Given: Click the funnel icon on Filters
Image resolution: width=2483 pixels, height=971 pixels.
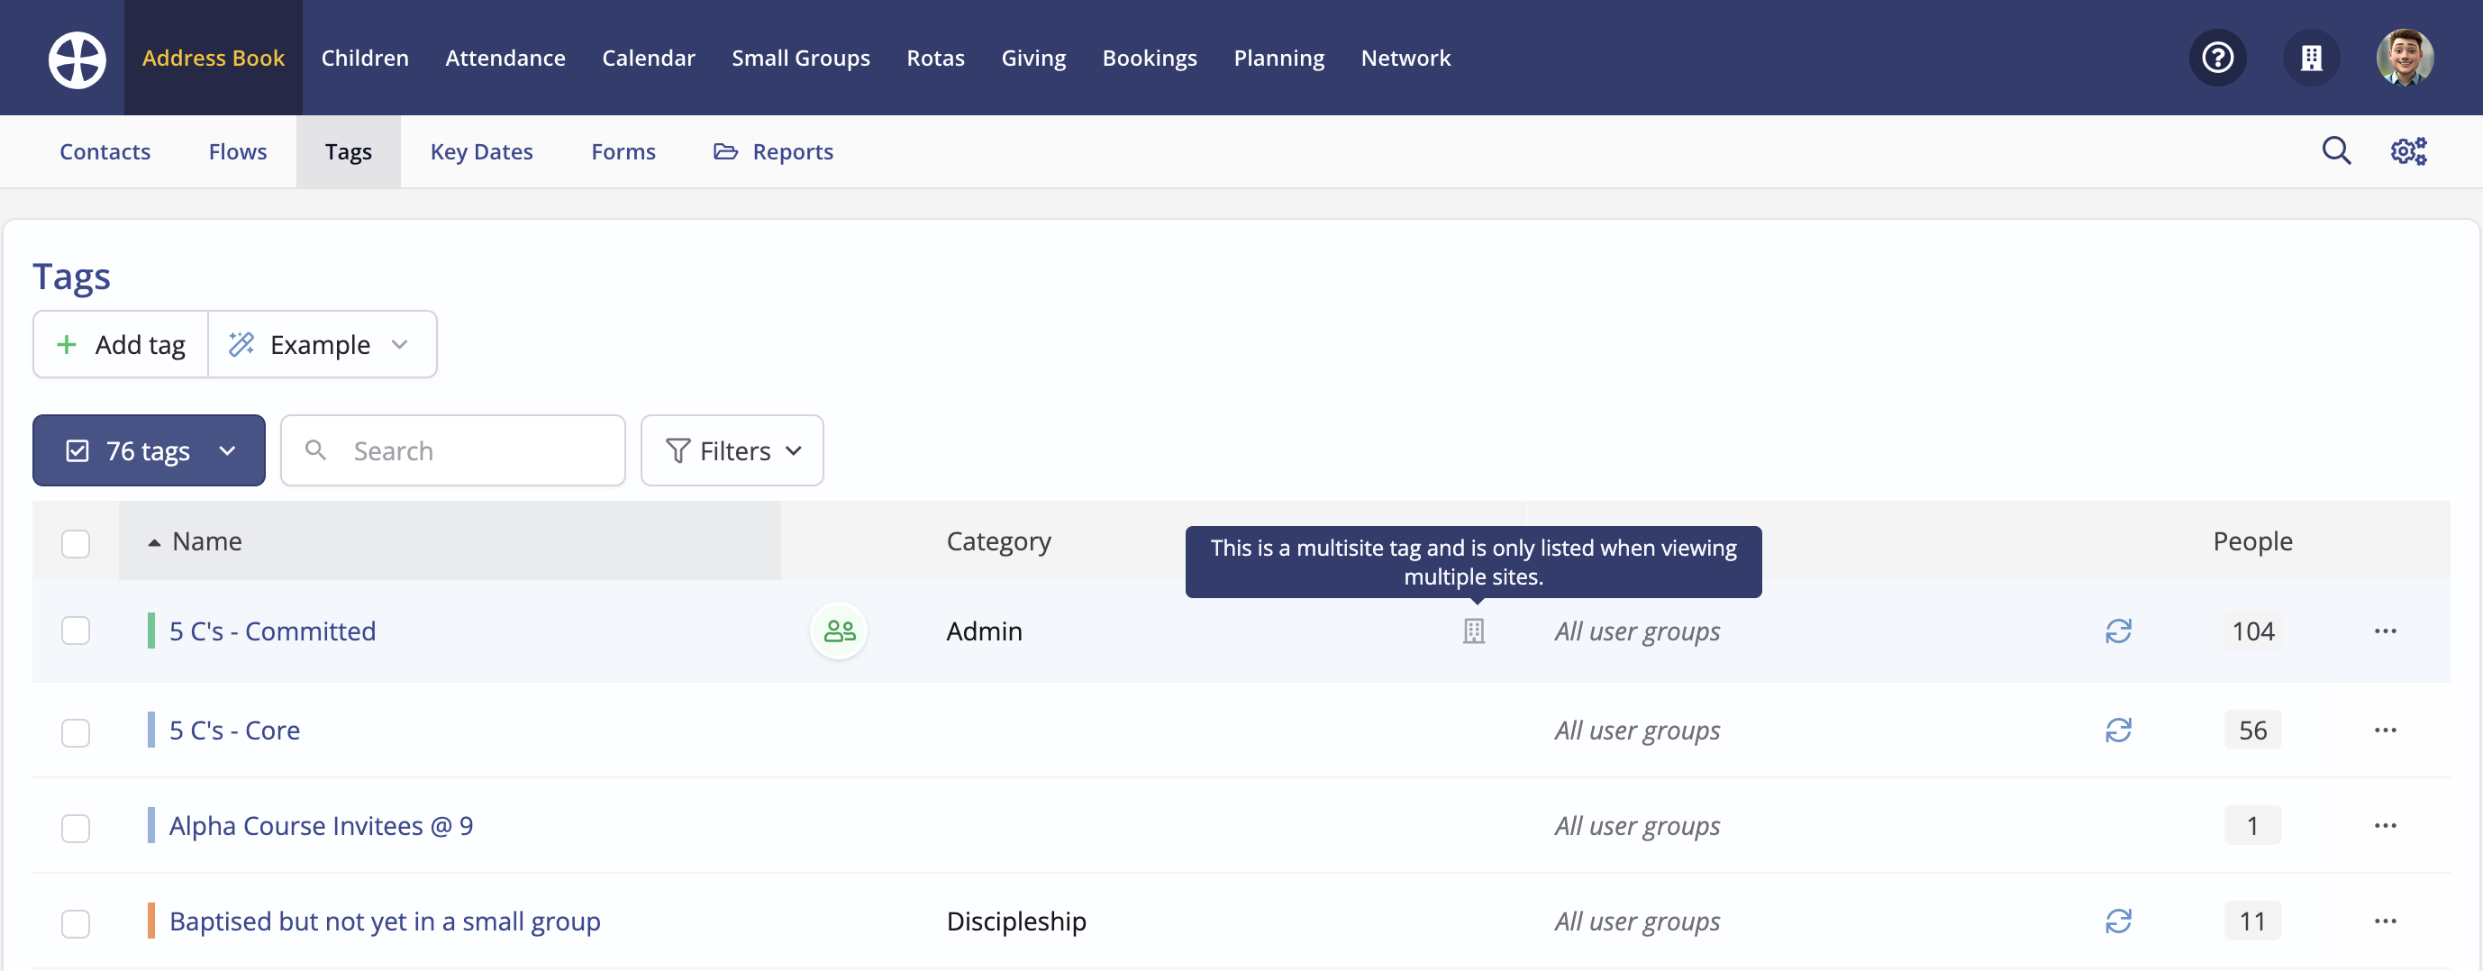Looking at the screenshot, I should (x=678, y=450).
